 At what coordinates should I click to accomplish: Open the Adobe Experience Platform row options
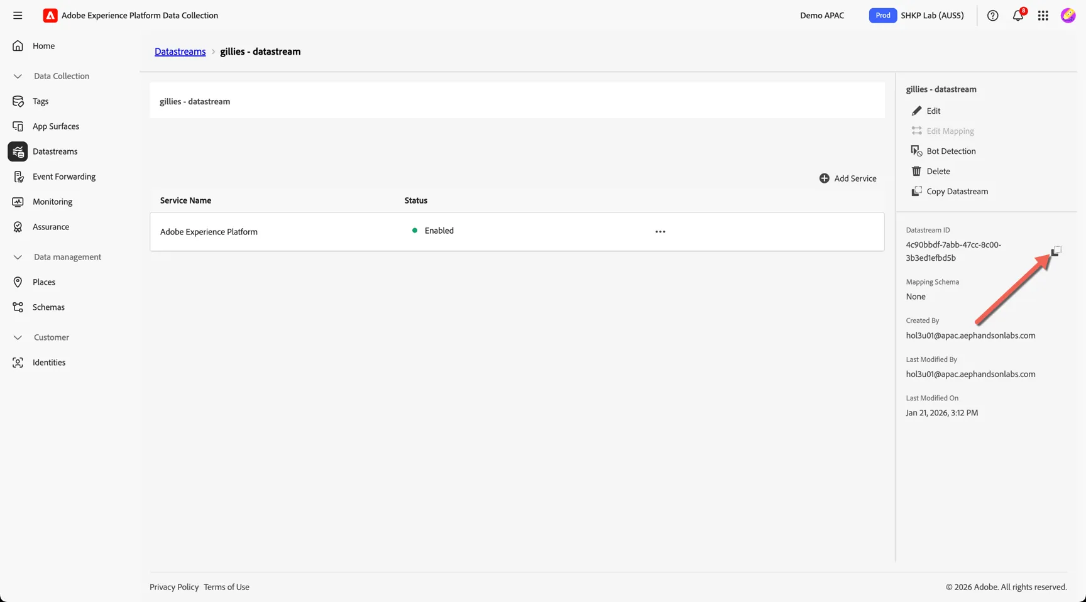coord(660,232)
